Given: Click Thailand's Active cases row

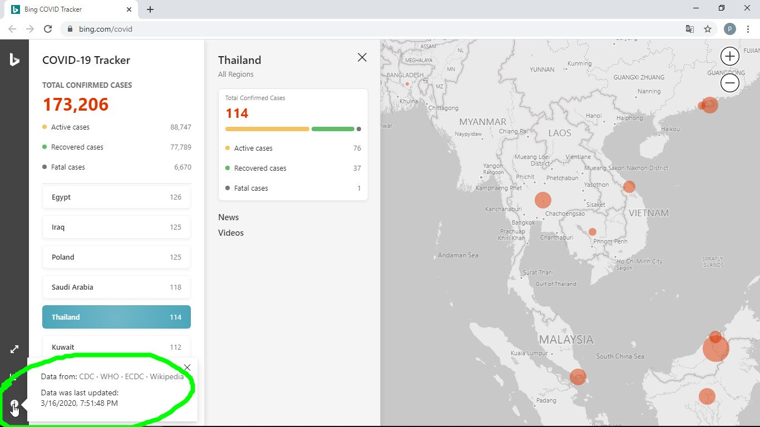Looking at the screenshot, I should pyautogui.click(x=293, y=148).
